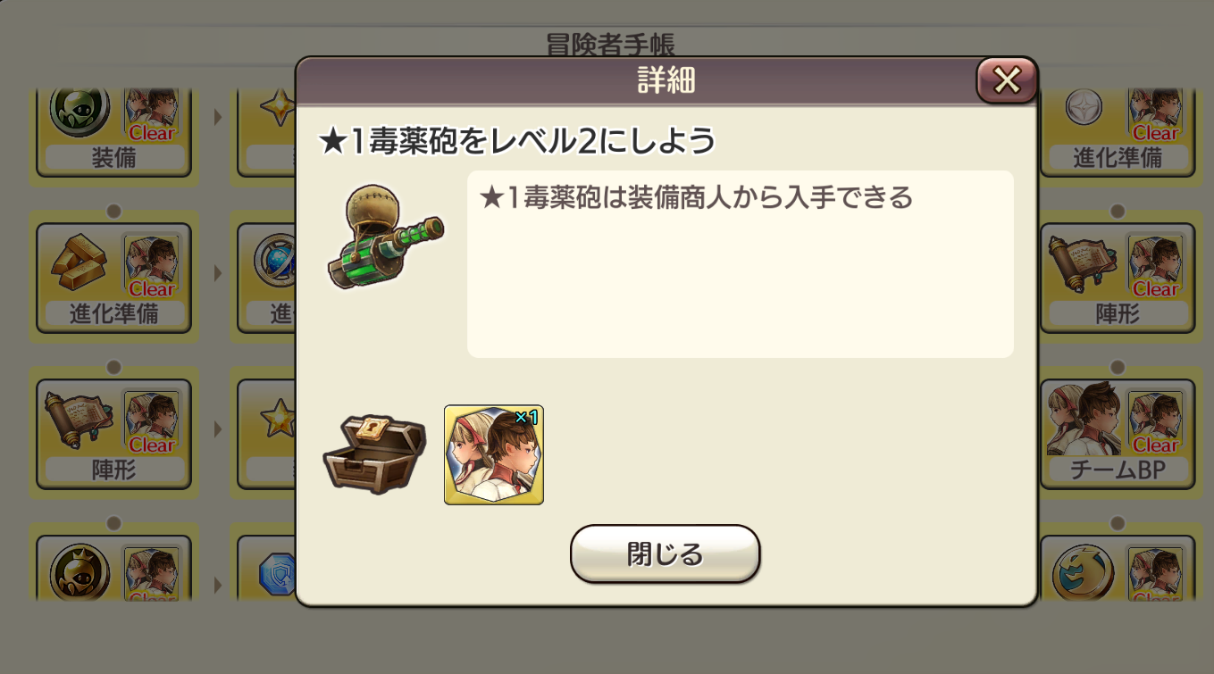
Task: Tap the poison cannon weapon icon
Action: (385, 237)
